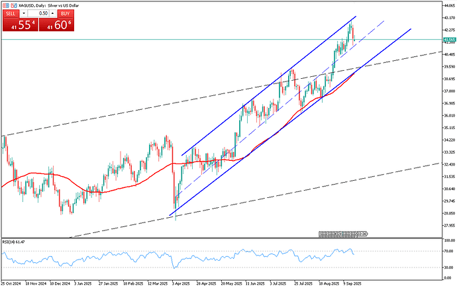This screenshot has height=286, width=457.
Task: Decrease trade volume with the down arrow
Action: point(24,13)
